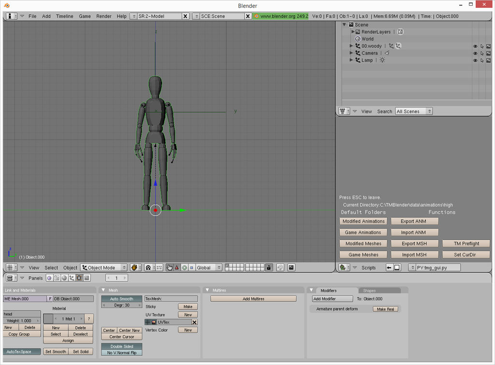Open the viewport Select menu
This screenshot has height=365, width=495.
coord(51,267)
